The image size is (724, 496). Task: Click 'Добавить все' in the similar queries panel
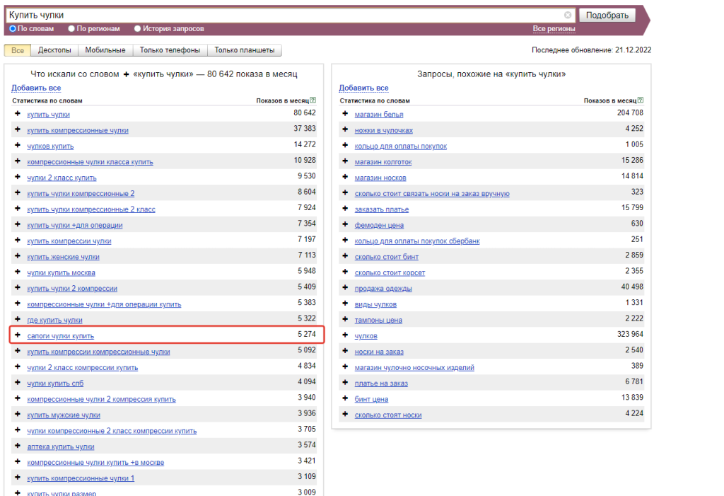(x=363, y=88)
